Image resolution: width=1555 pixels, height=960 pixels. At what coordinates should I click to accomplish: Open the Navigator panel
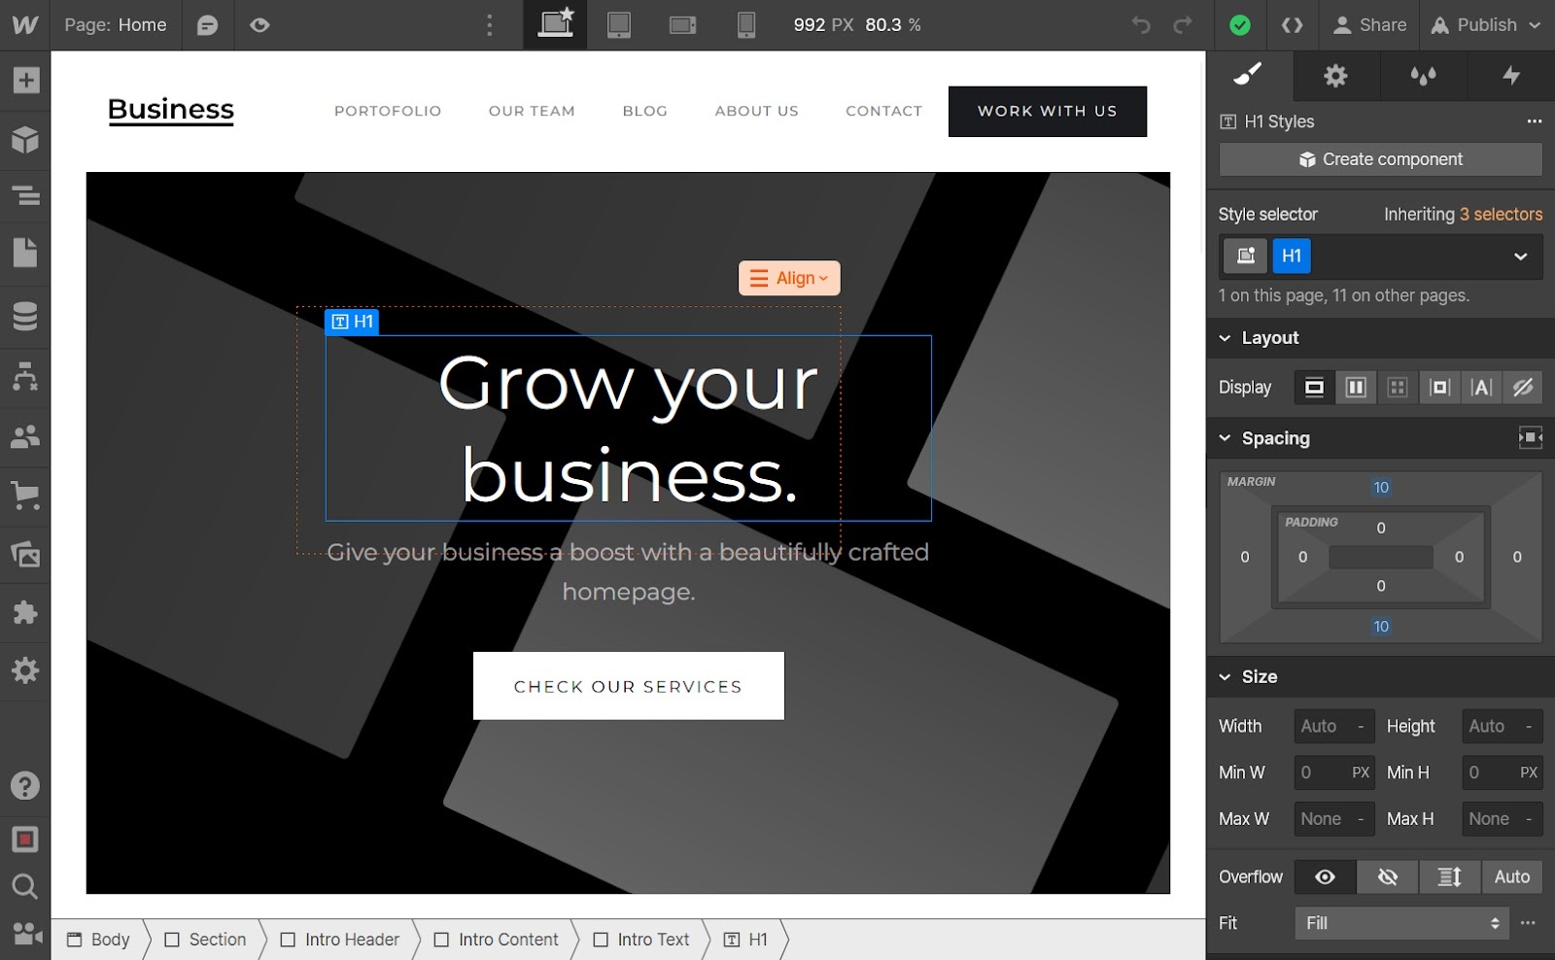tap(25, 195)
